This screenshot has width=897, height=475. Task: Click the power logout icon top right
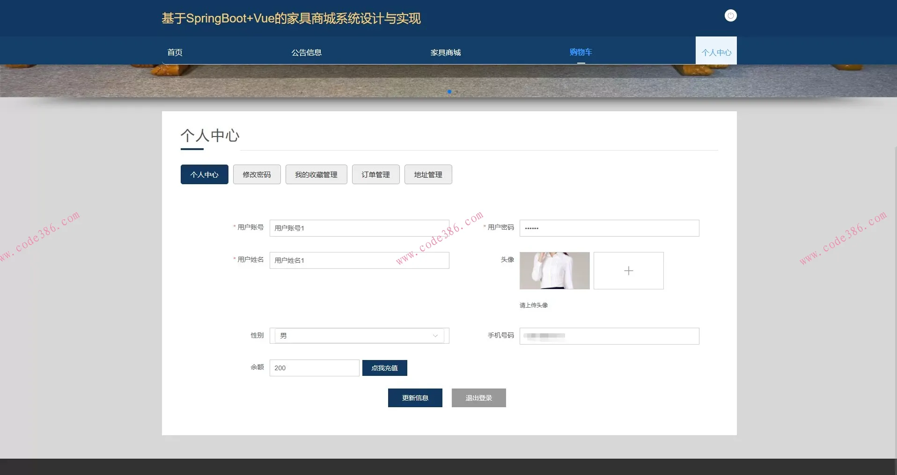[730, 15]
